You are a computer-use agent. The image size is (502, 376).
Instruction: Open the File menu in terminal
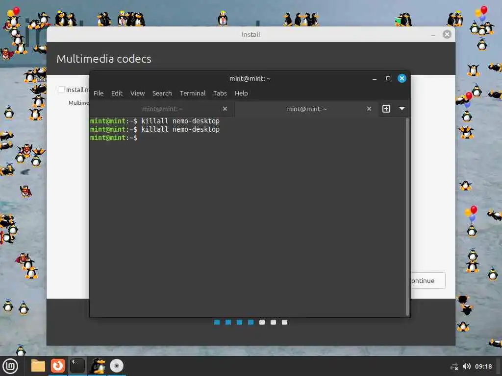click(98, 94)
